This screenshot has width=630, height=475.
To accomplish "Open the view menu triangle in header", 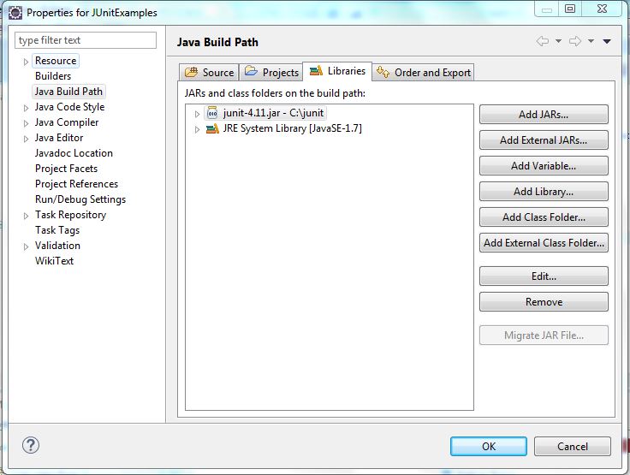I will (606, 41).
